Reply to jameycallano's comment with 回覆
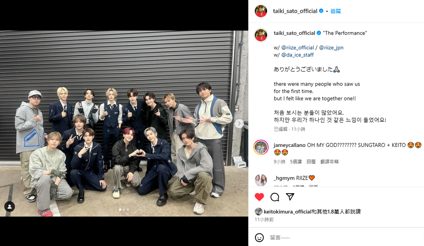Screen dimensions: 424x246 click(311, 162)
